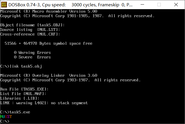
Task: Click the Object filename [task5.OBJ] prompt line
Action: (32, 25)
